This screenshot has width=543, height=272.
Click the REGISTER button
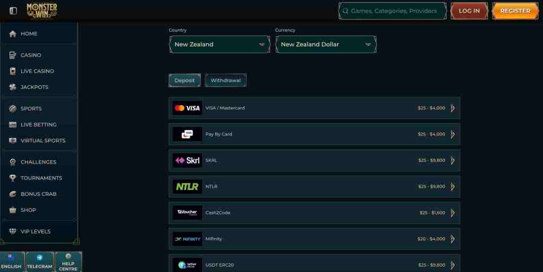pos(515,11)
